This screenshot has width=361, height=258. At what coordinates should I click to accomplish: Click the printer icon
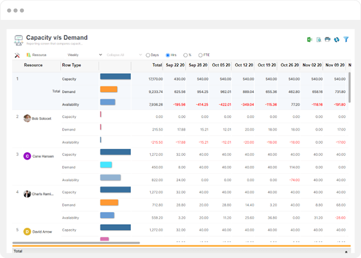coord(328,40)
